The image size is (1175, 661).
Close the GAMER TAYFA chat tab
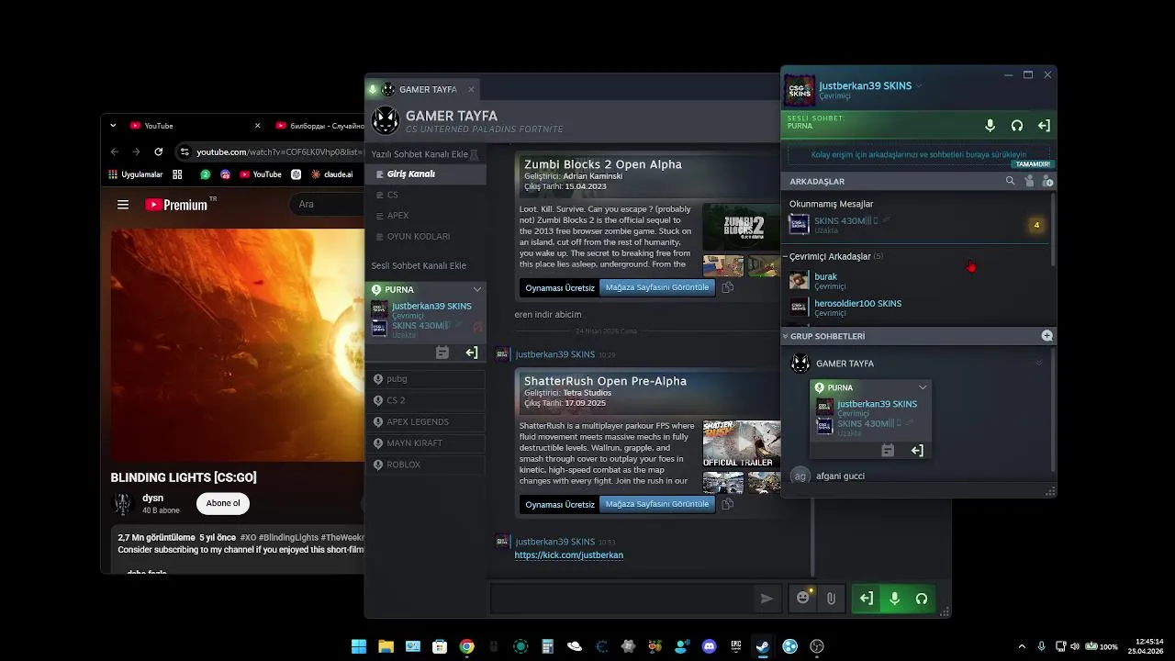471,89
